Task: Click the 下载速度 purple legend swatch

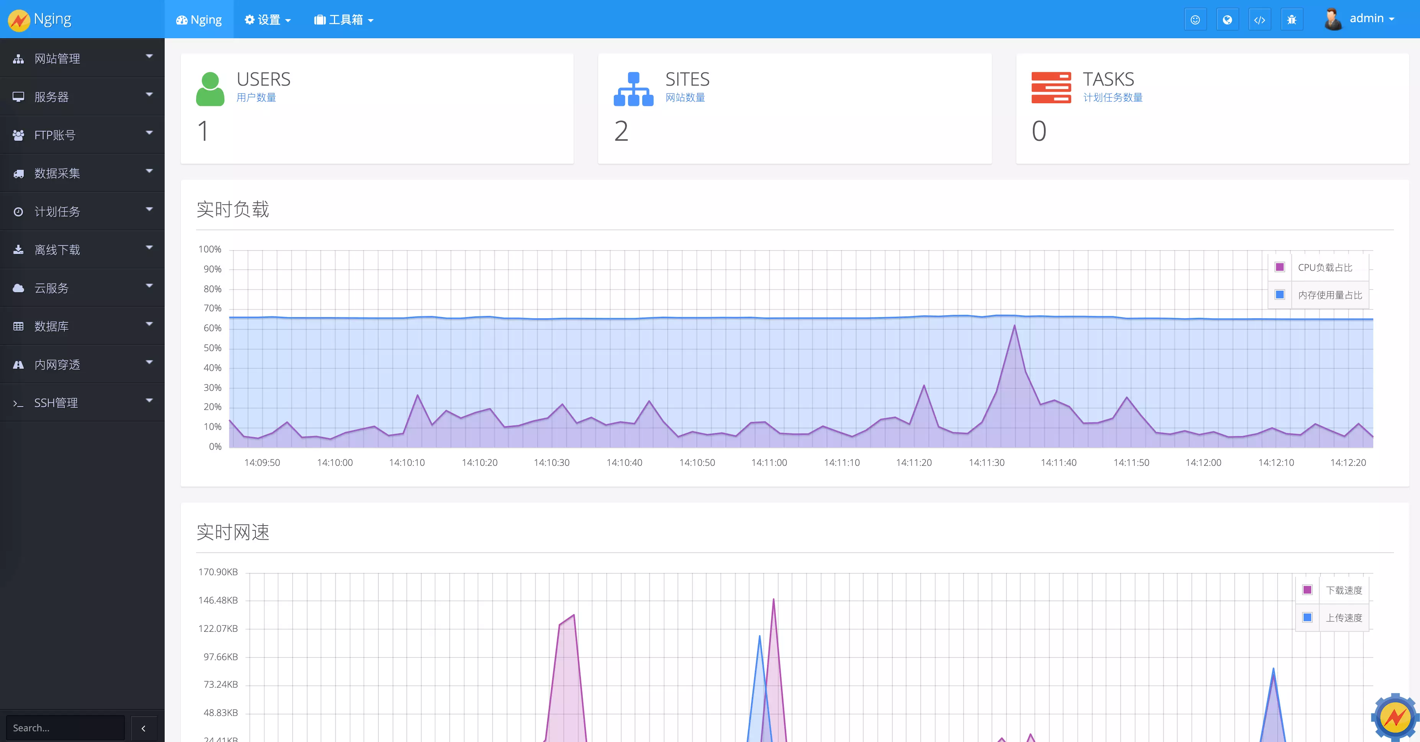Action: point(1307,590)
